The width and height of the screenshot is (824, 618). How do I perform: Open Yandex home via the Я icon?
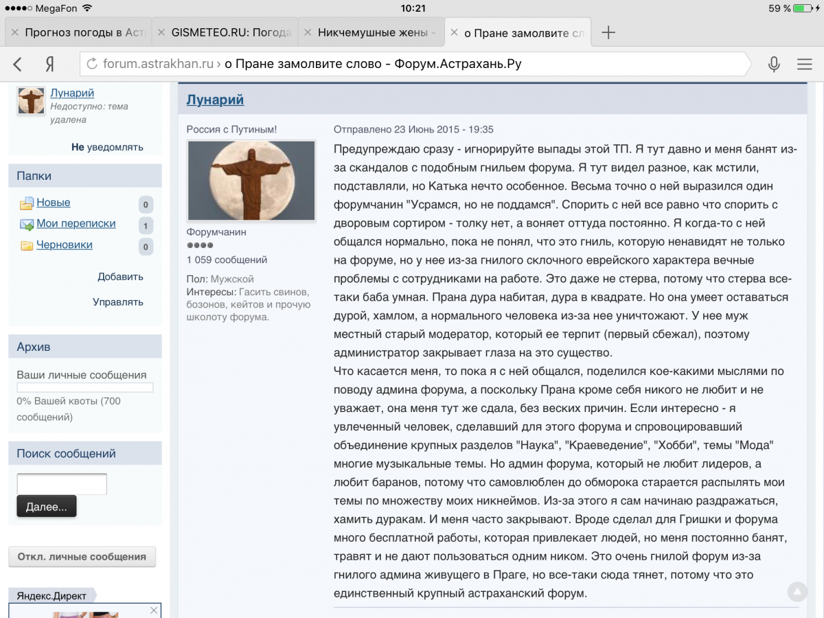(50, 65)
